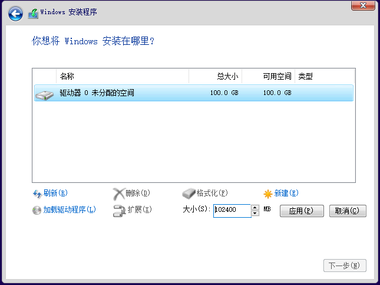Click the free space value 100.0 GB
The height and width of the screenshot is (285, 380).
[277, 93]
